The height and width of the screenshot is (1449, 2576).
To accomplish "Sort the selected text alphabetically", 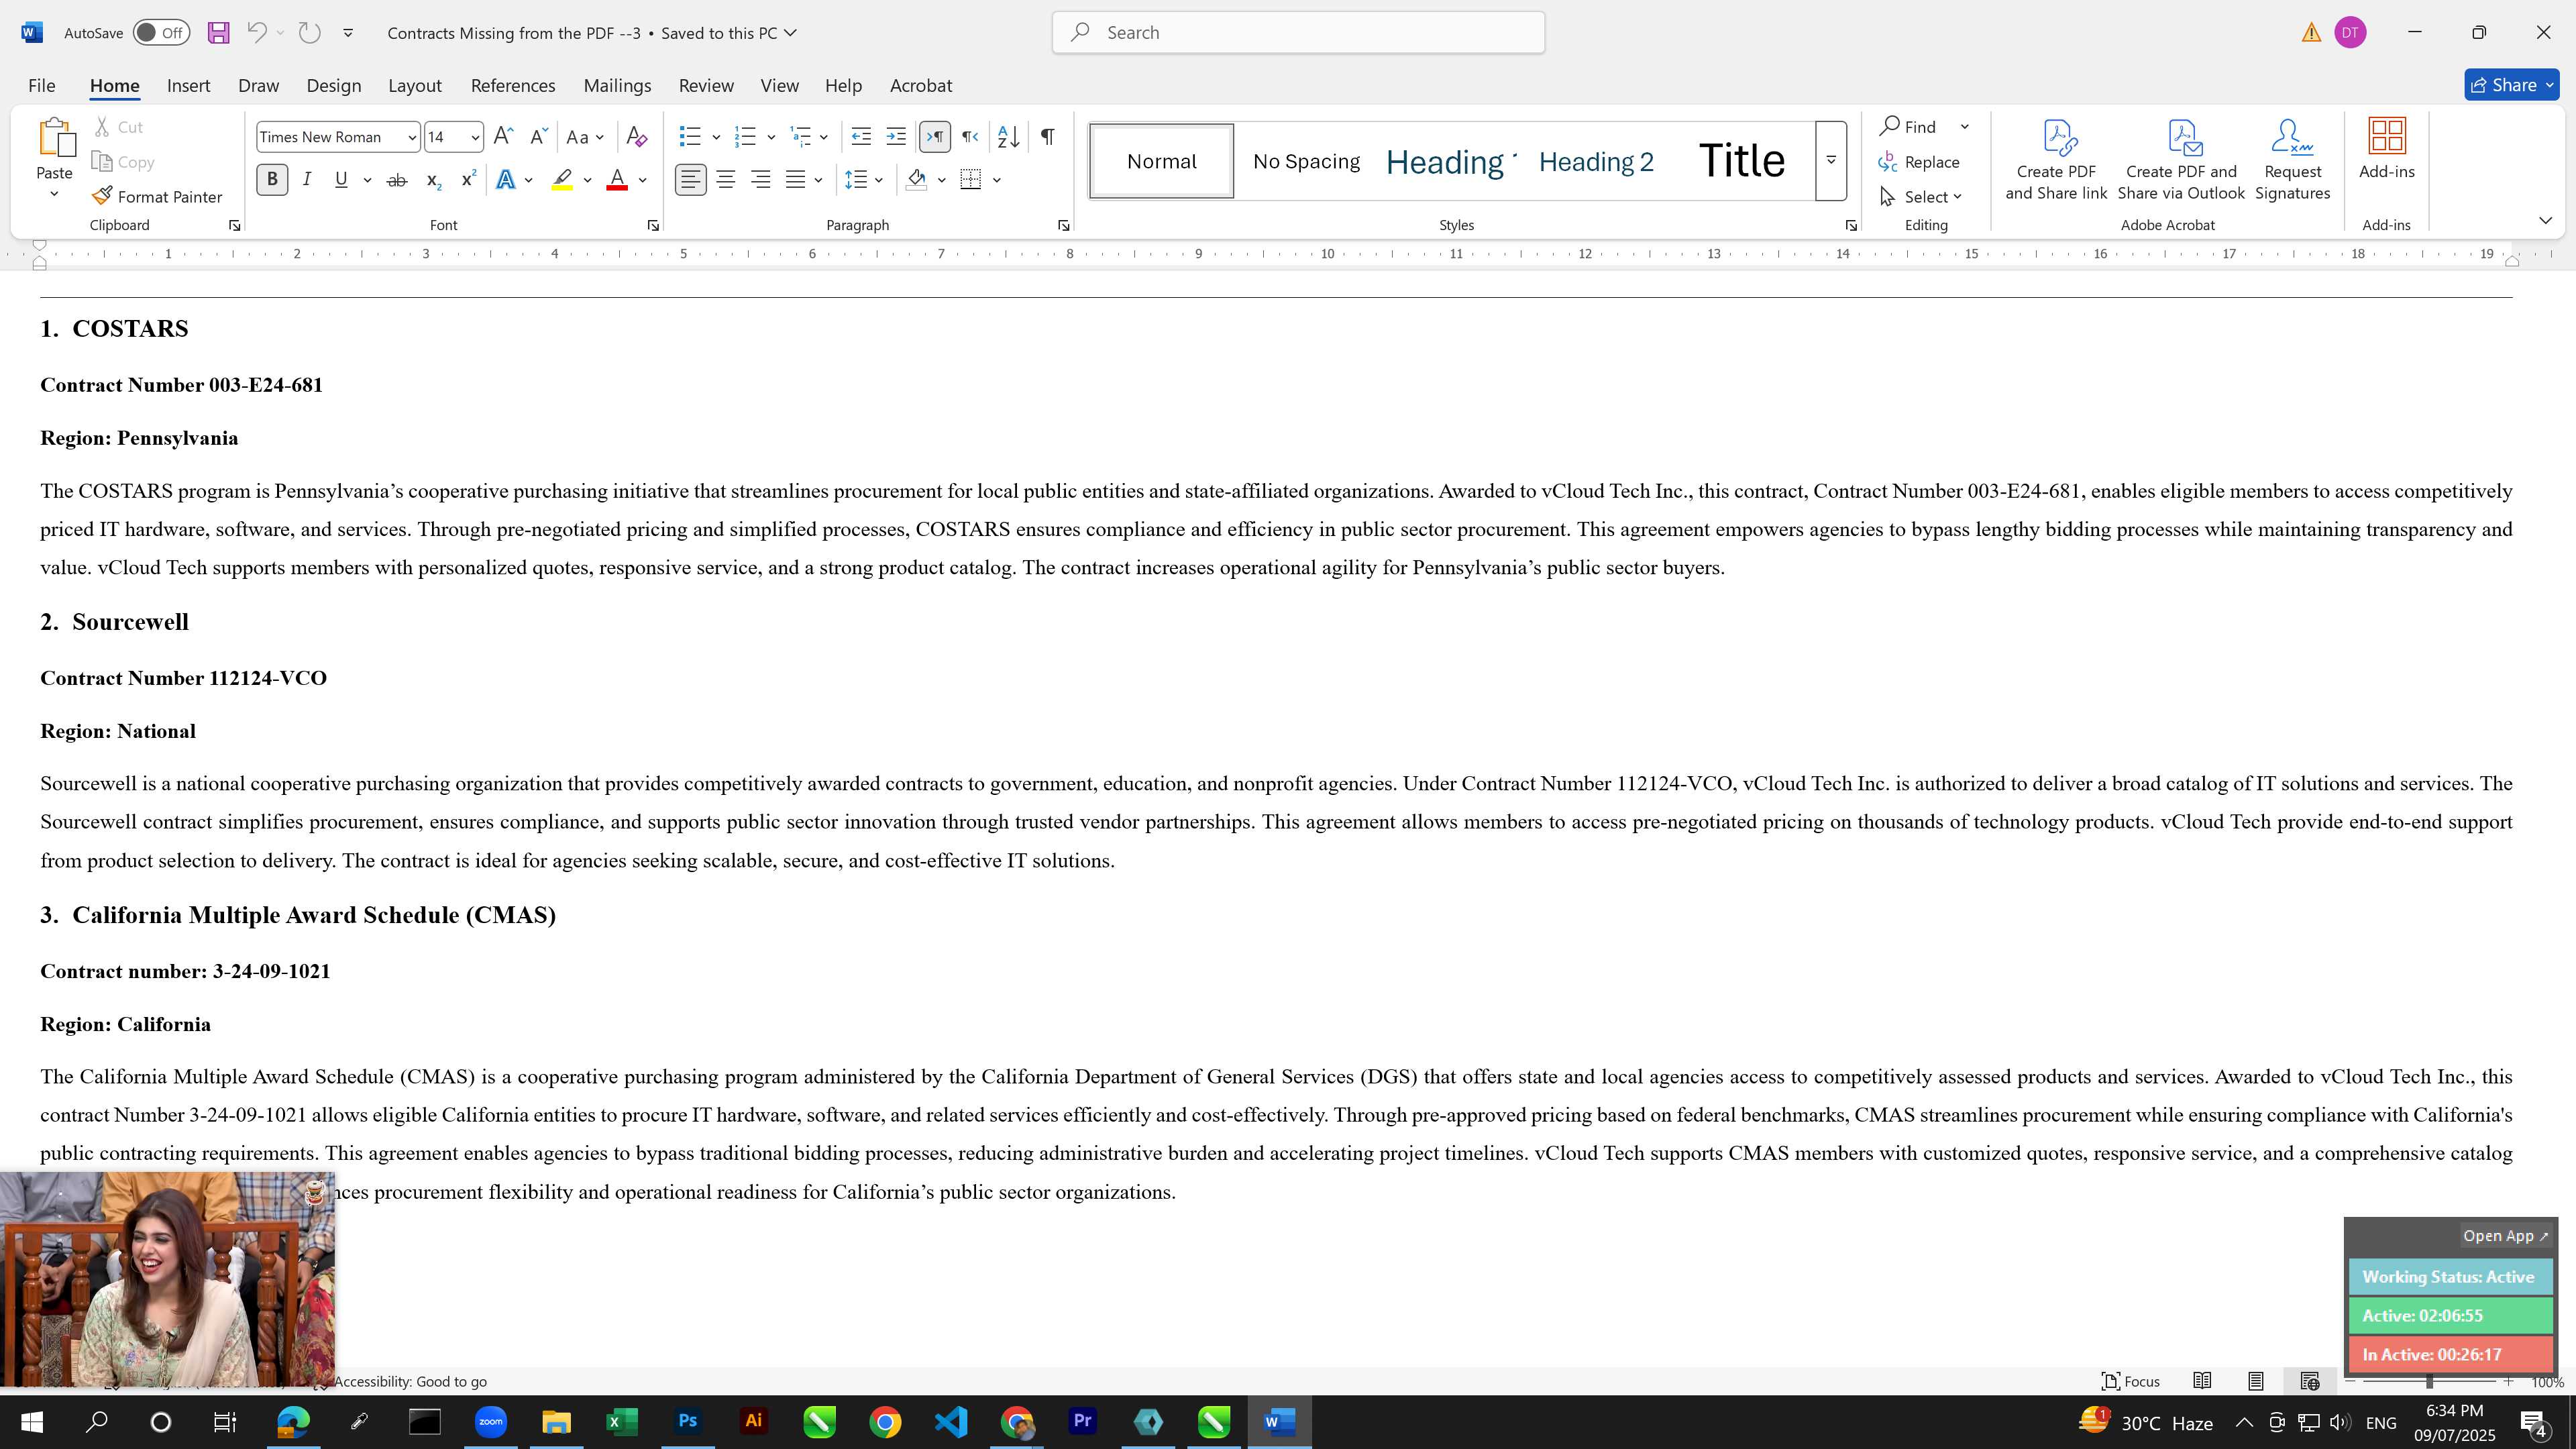I will tap(1008, 137).
